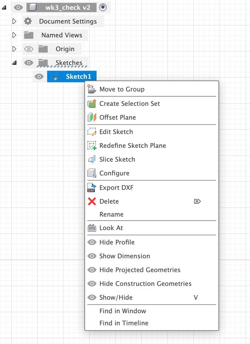Toggle visibility eye of Sketch1
The image size is (250, 344).
tap(39, 77)
